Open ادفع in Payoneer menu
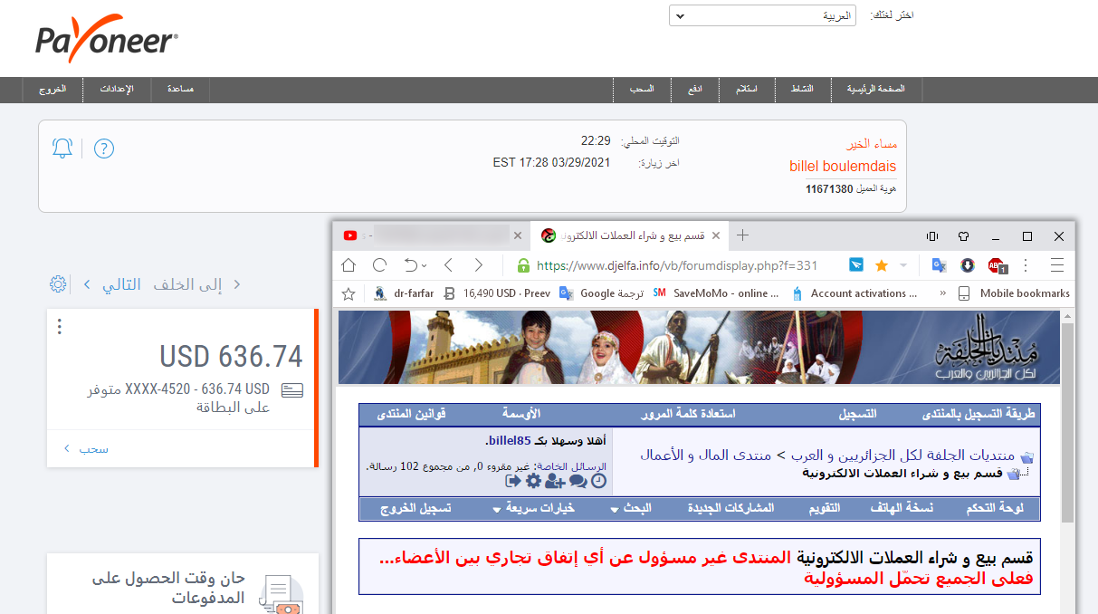1098x614 pixels. (x=694, y=90)
